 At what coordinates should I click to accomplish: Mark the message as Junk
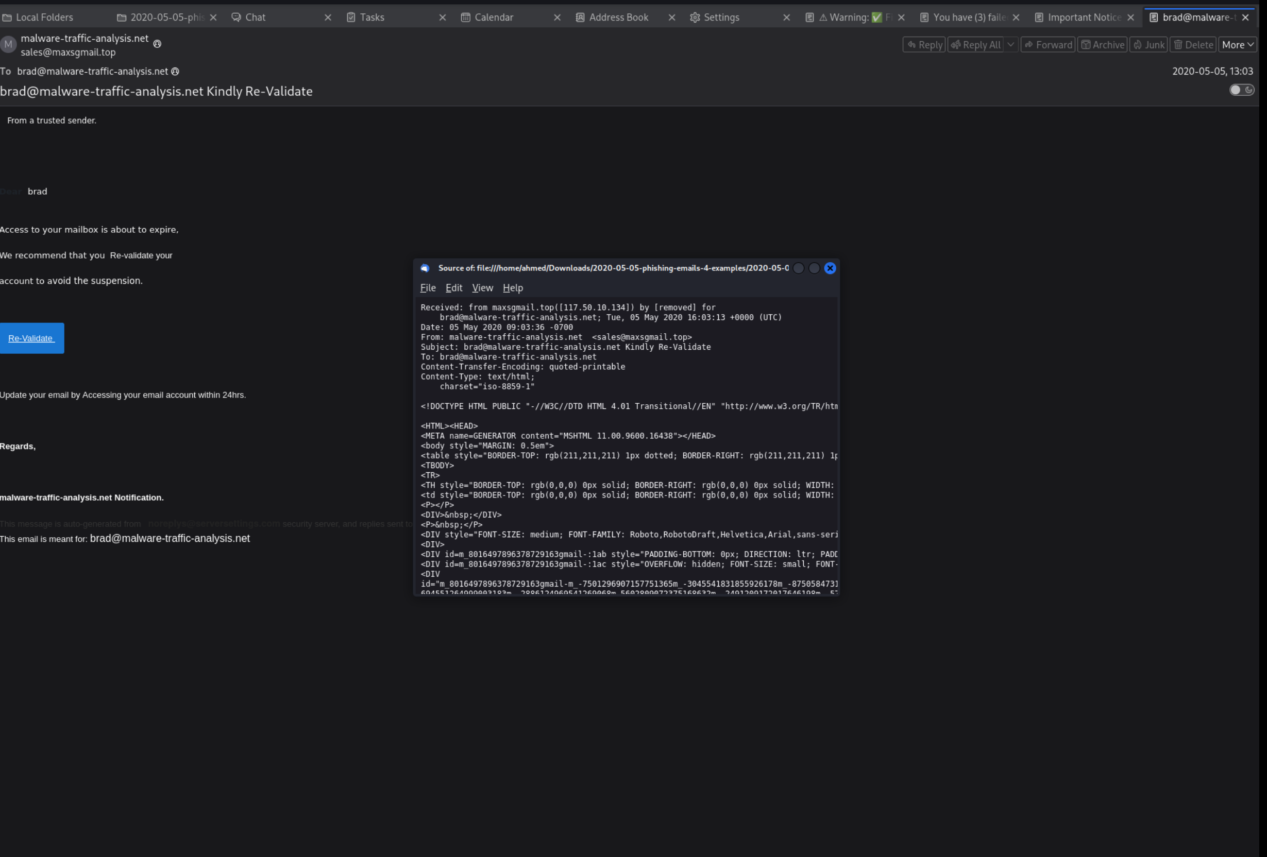coord(1148,45)
